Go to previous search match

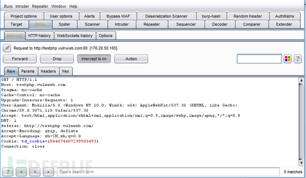pyautogui.click(x=21, y=172)
